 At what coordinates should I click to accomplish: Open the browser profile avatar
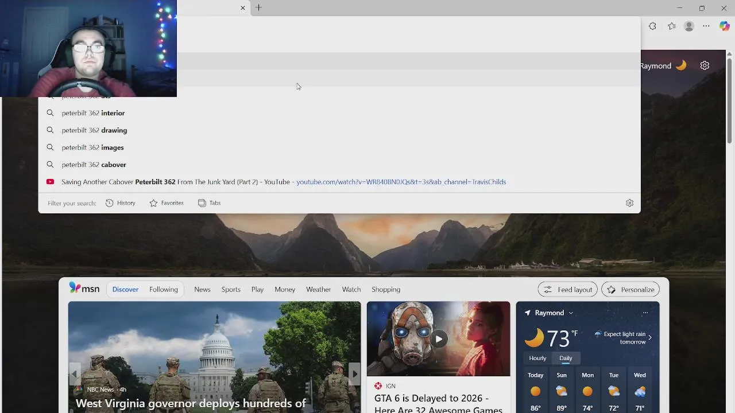pos(689,26)
